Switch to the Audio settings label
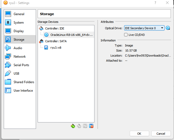 tap(18, 48)
